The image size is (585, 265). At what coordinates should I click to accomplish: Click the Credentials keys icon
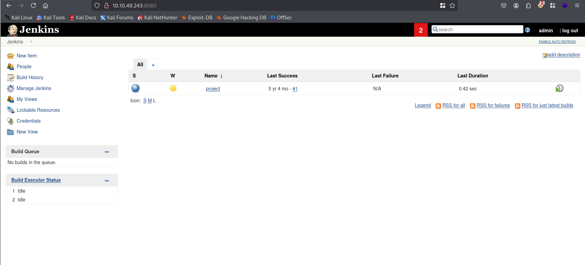point(11,121)
